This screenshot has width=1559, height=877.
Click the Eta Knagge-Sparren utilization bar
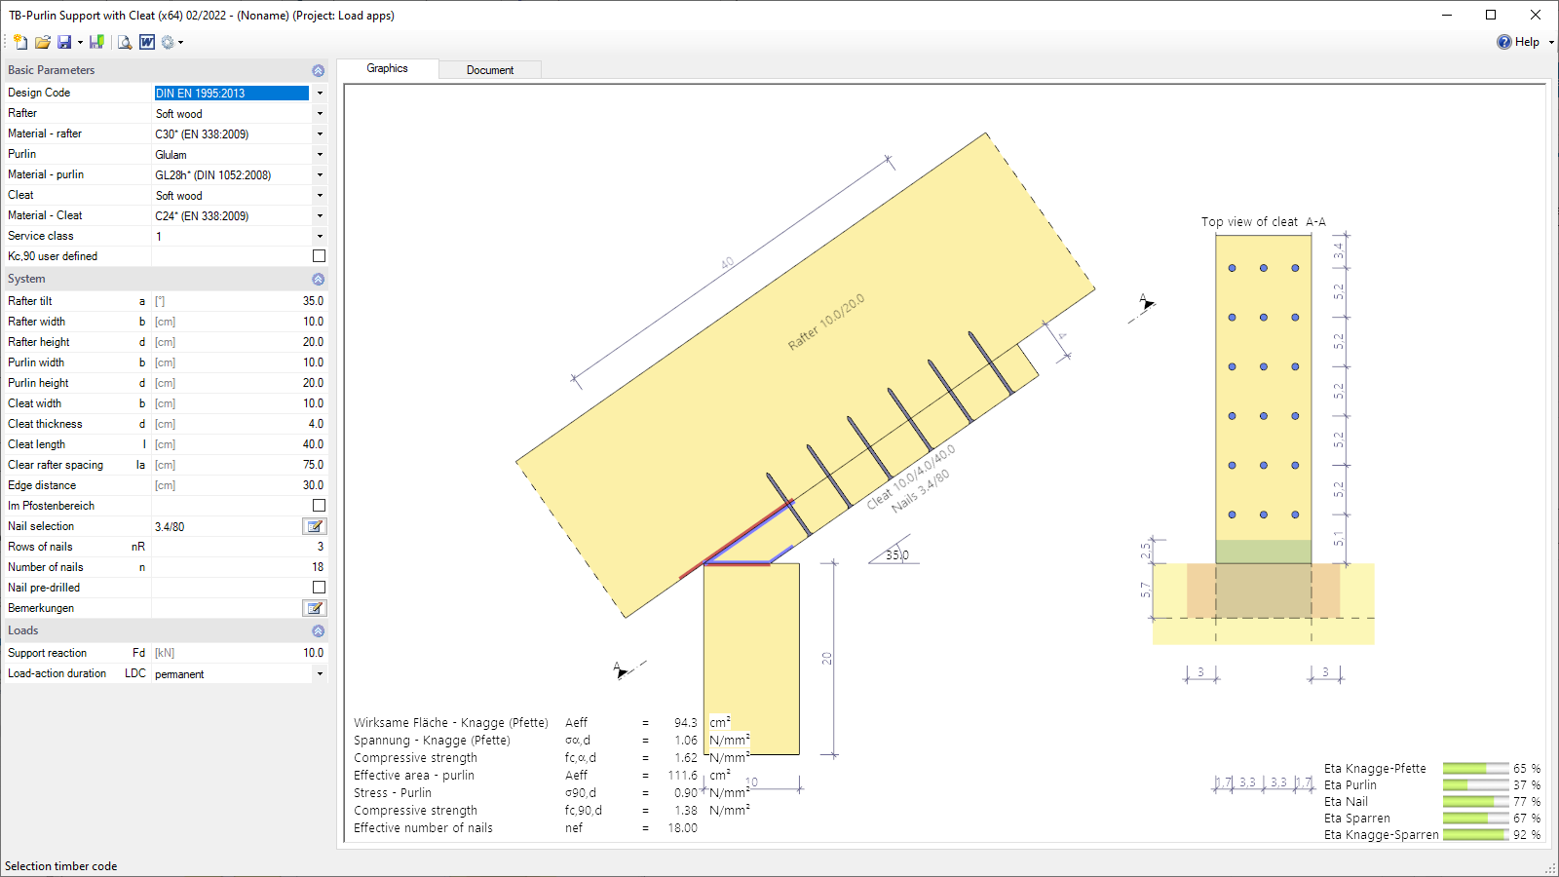tap(1475, 835)
